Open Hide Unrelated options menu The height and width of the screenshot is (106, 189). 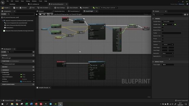pyautogui.click(x=50, y=8)
